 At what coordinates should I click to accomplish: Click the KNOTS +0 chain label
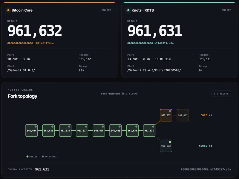pos(205,146)
